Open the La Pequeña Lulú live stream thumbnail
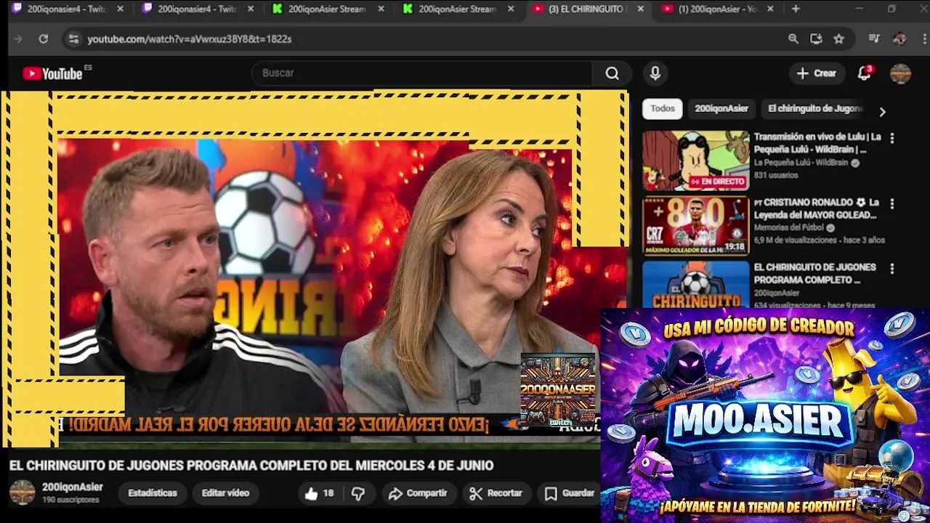Image resolution: width=930 pixels, height=523 pixels. (695, 161)
